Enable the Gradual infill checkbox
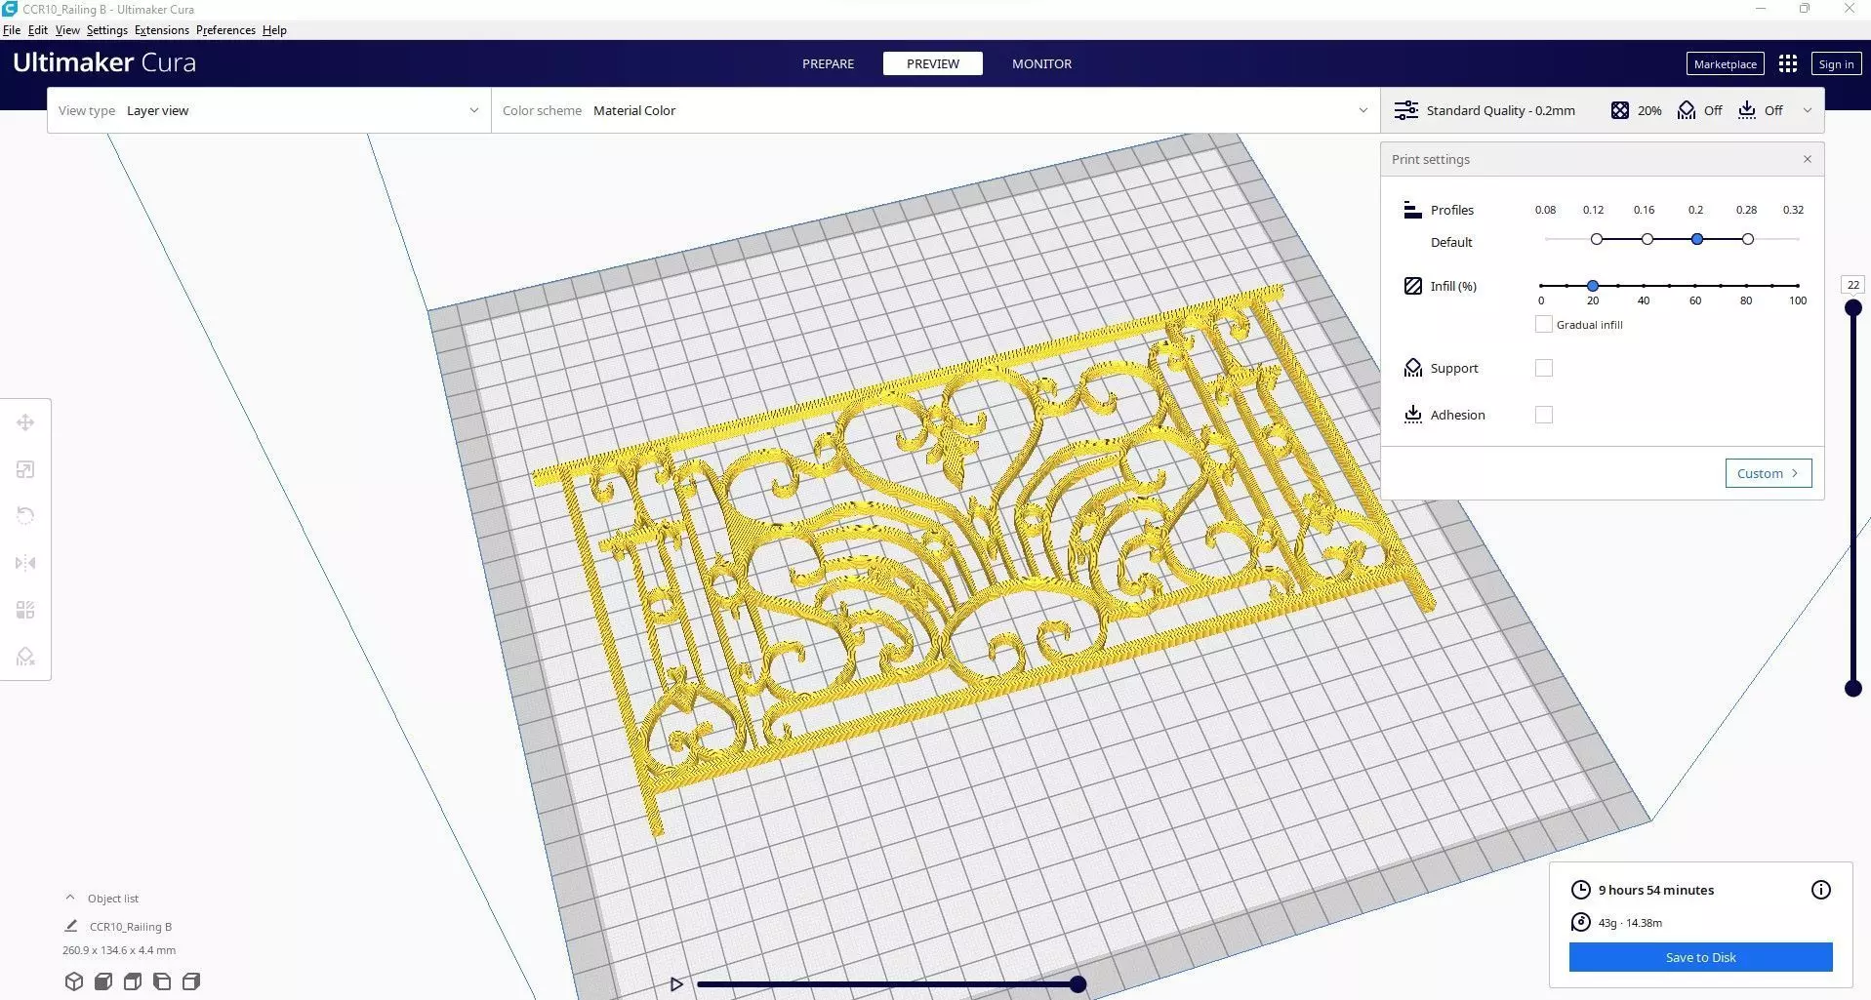Screen dimensions: 1871x1000 (x=1543, y=324)
